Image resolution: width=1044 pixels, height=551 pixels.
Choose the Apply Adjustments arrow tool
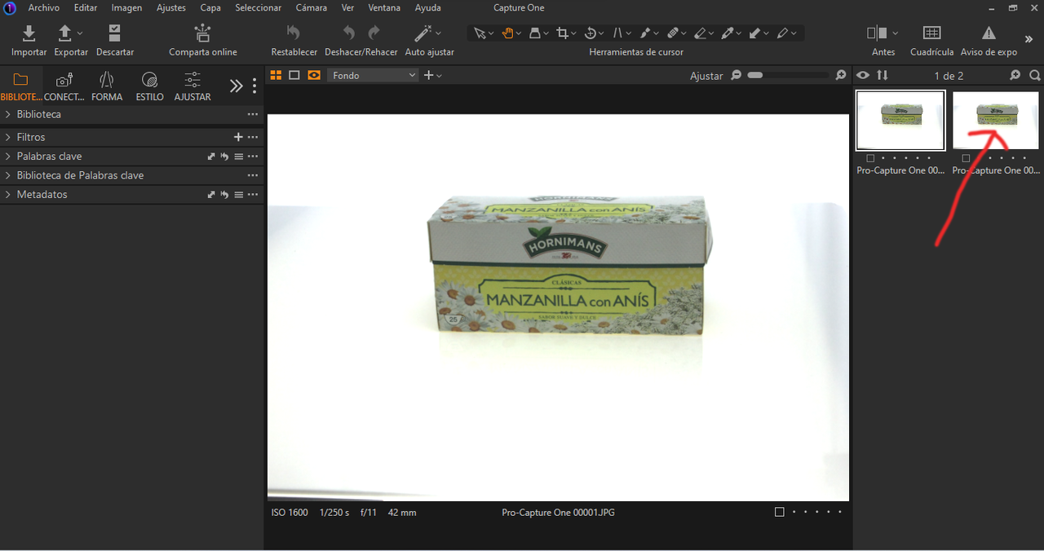pyautogui.click(x=754, y=33)
